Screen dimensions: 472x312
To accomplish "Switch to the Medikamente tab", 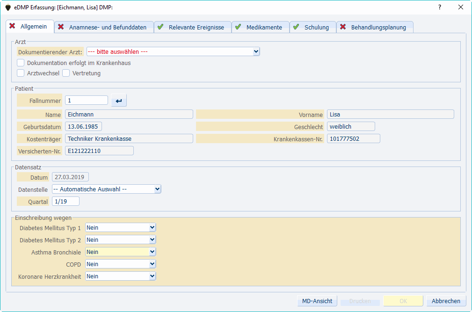I will 261,27.
